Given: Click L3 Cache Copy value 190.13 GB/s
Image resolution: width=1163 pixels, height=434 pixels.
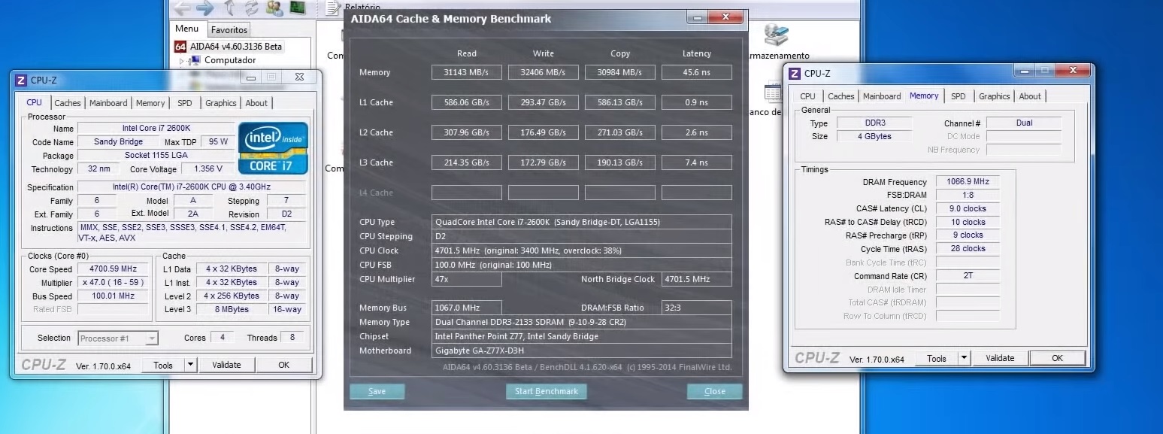Looking at the screenshot, I should click(620, 162).
